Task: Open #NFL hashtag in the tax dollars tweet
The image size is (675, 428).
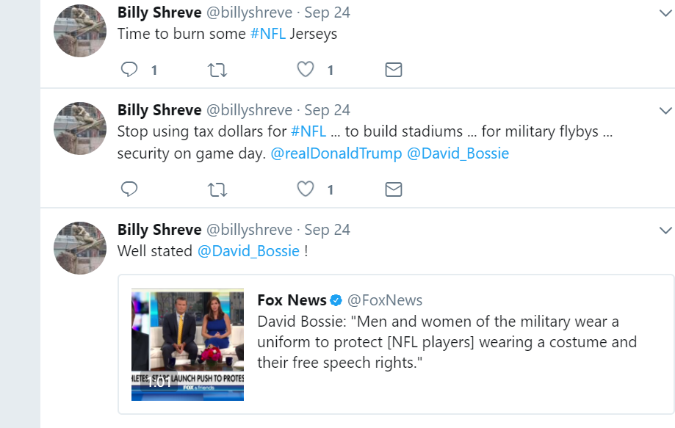Action: point(308,131)
